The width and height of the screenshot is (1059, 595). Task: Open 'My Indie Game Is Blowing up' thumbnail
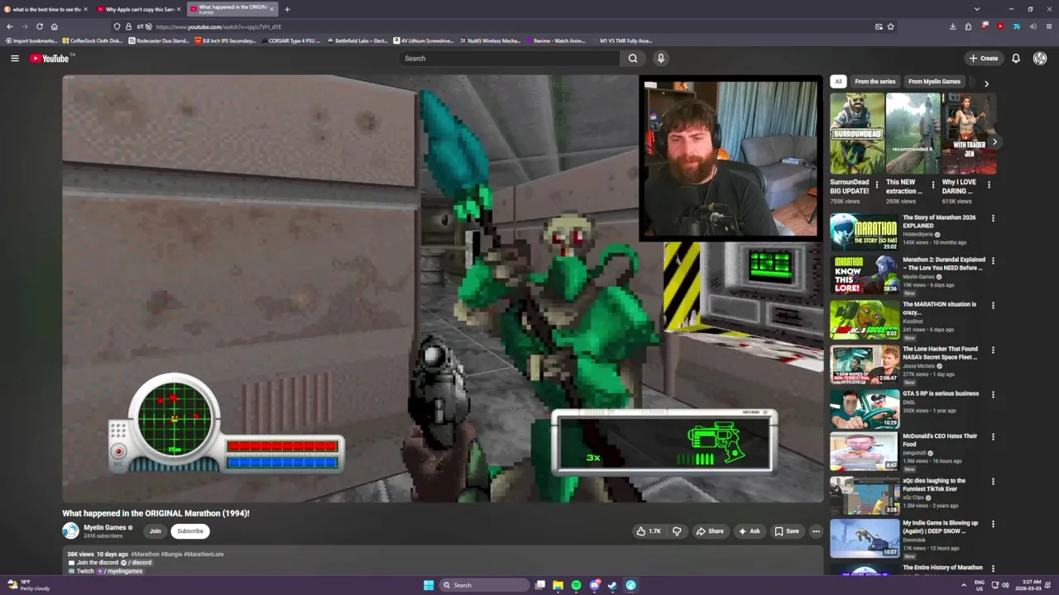pos(864,538)
